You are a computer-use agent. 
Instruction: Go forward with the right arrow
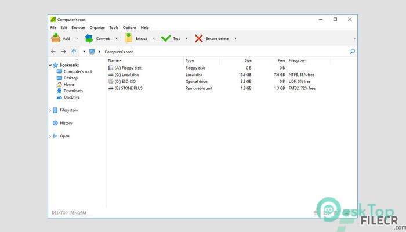pos(63,52)
